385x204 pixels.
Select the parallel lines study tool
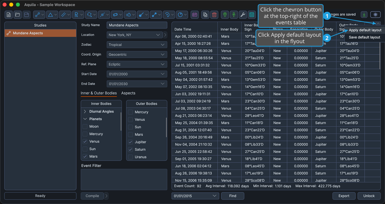point(65,15)
